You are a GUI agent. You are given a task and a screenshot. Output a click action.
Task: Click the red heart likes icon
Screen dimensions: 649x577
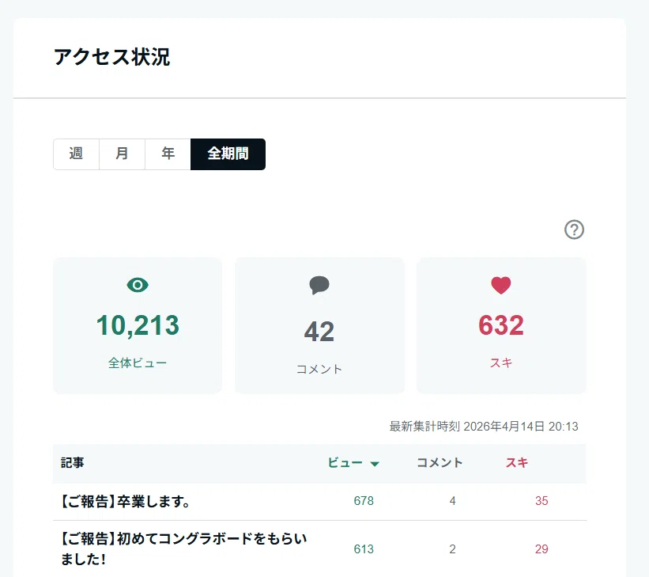501,285
